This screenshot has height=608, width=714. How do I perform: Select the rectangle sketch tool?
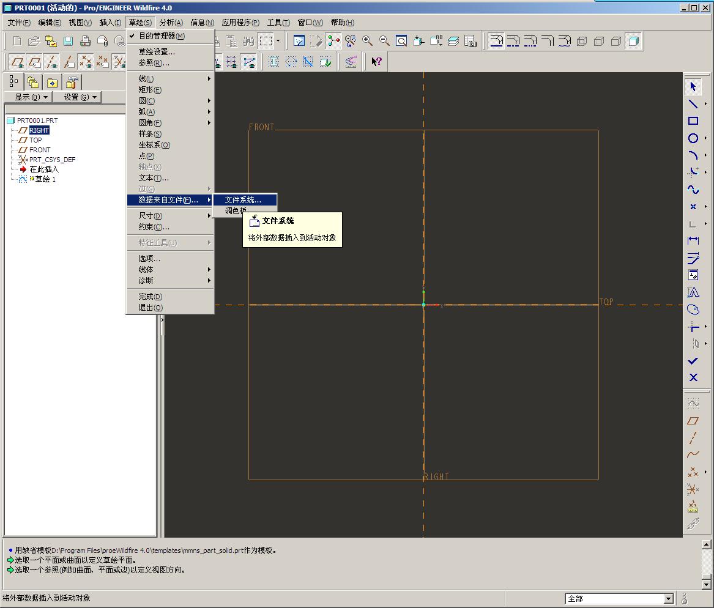pyautogui.click(x=693, y=121)
